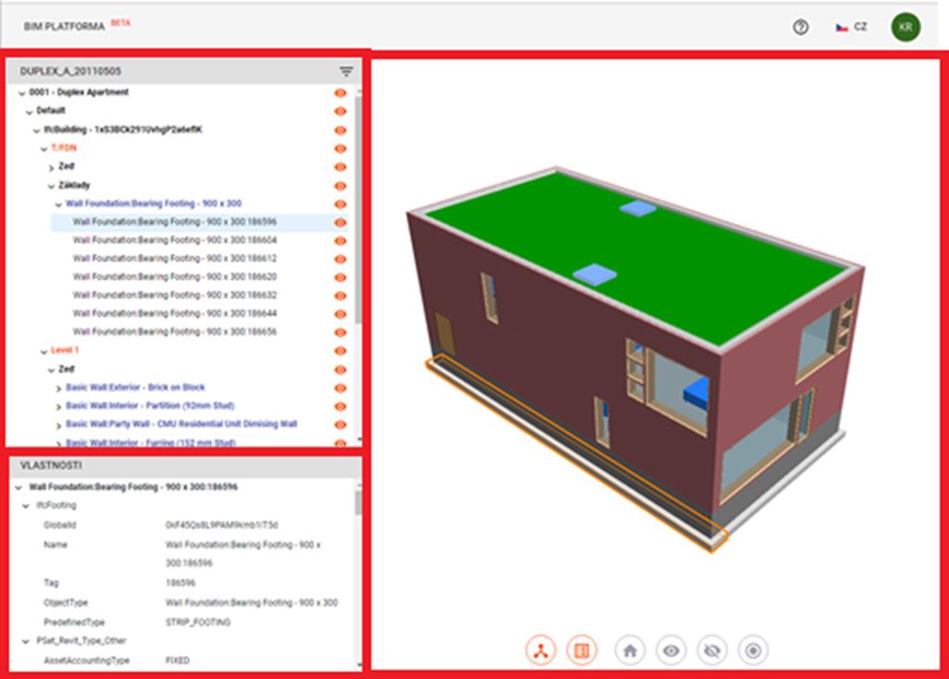Hide Bearing Footing element 186604
The image size is (949, 679).
click(x=341, y=241)
